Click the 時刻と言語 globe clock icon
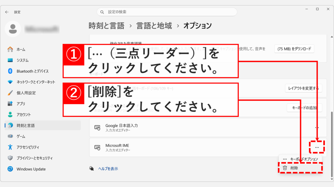 [x=10, y=126]
